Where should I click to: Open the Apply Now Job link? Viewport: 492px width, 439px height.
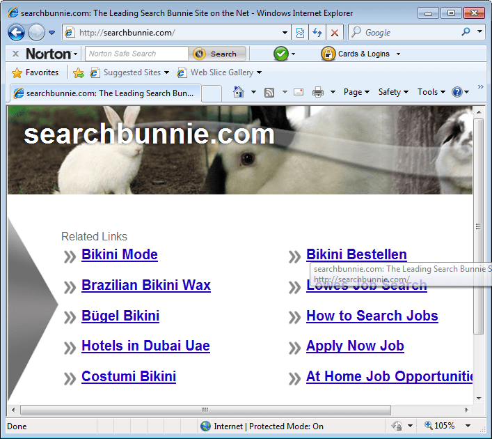point(355,346)
